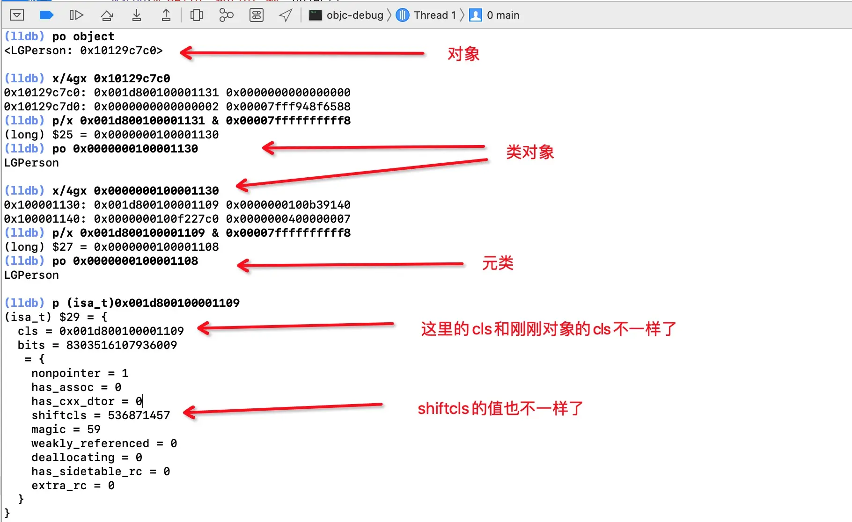852x522 pixels.
Task: Click the continue program execution icon
Action: 76,15
